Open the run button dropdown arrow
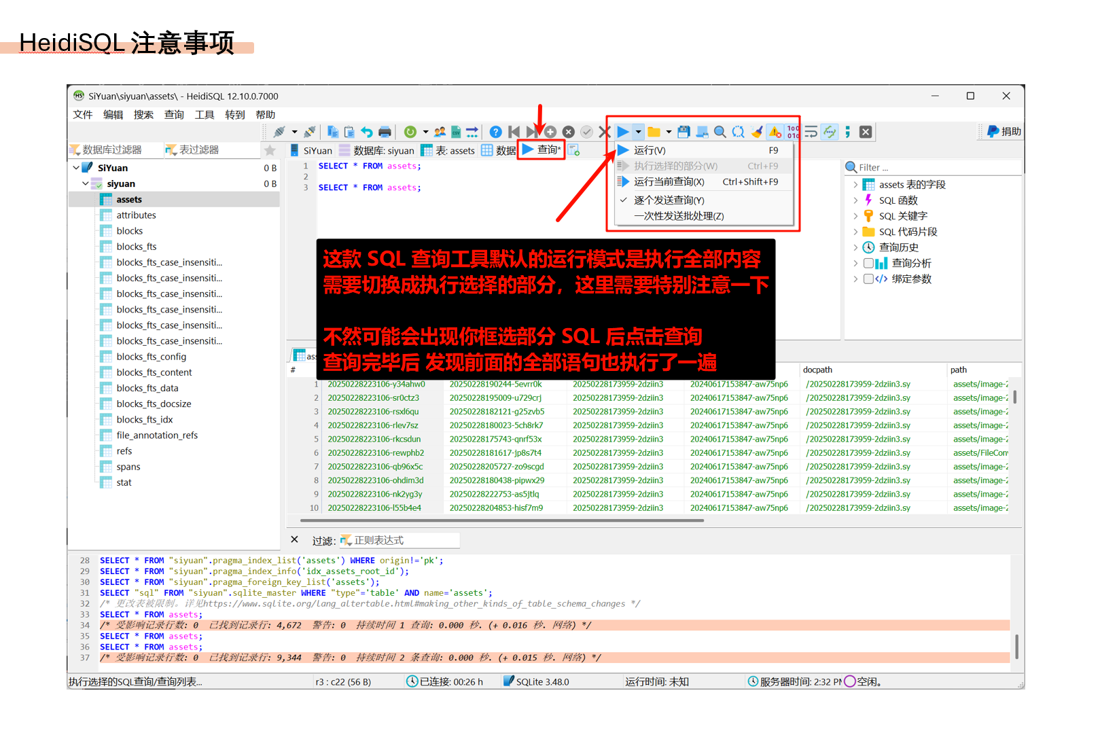 pyautogui.click(x=638, y=132)
